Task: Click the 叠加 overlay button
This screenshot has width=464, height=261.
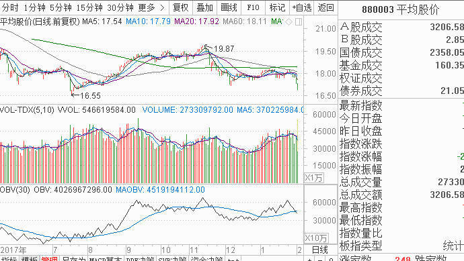Action: click(204, 7)
